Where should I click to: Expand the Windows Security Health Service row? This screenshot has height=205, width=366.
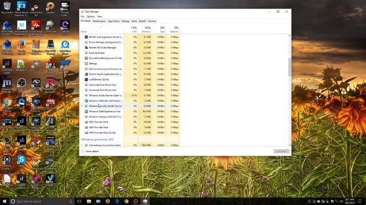(x=82, y=106)
